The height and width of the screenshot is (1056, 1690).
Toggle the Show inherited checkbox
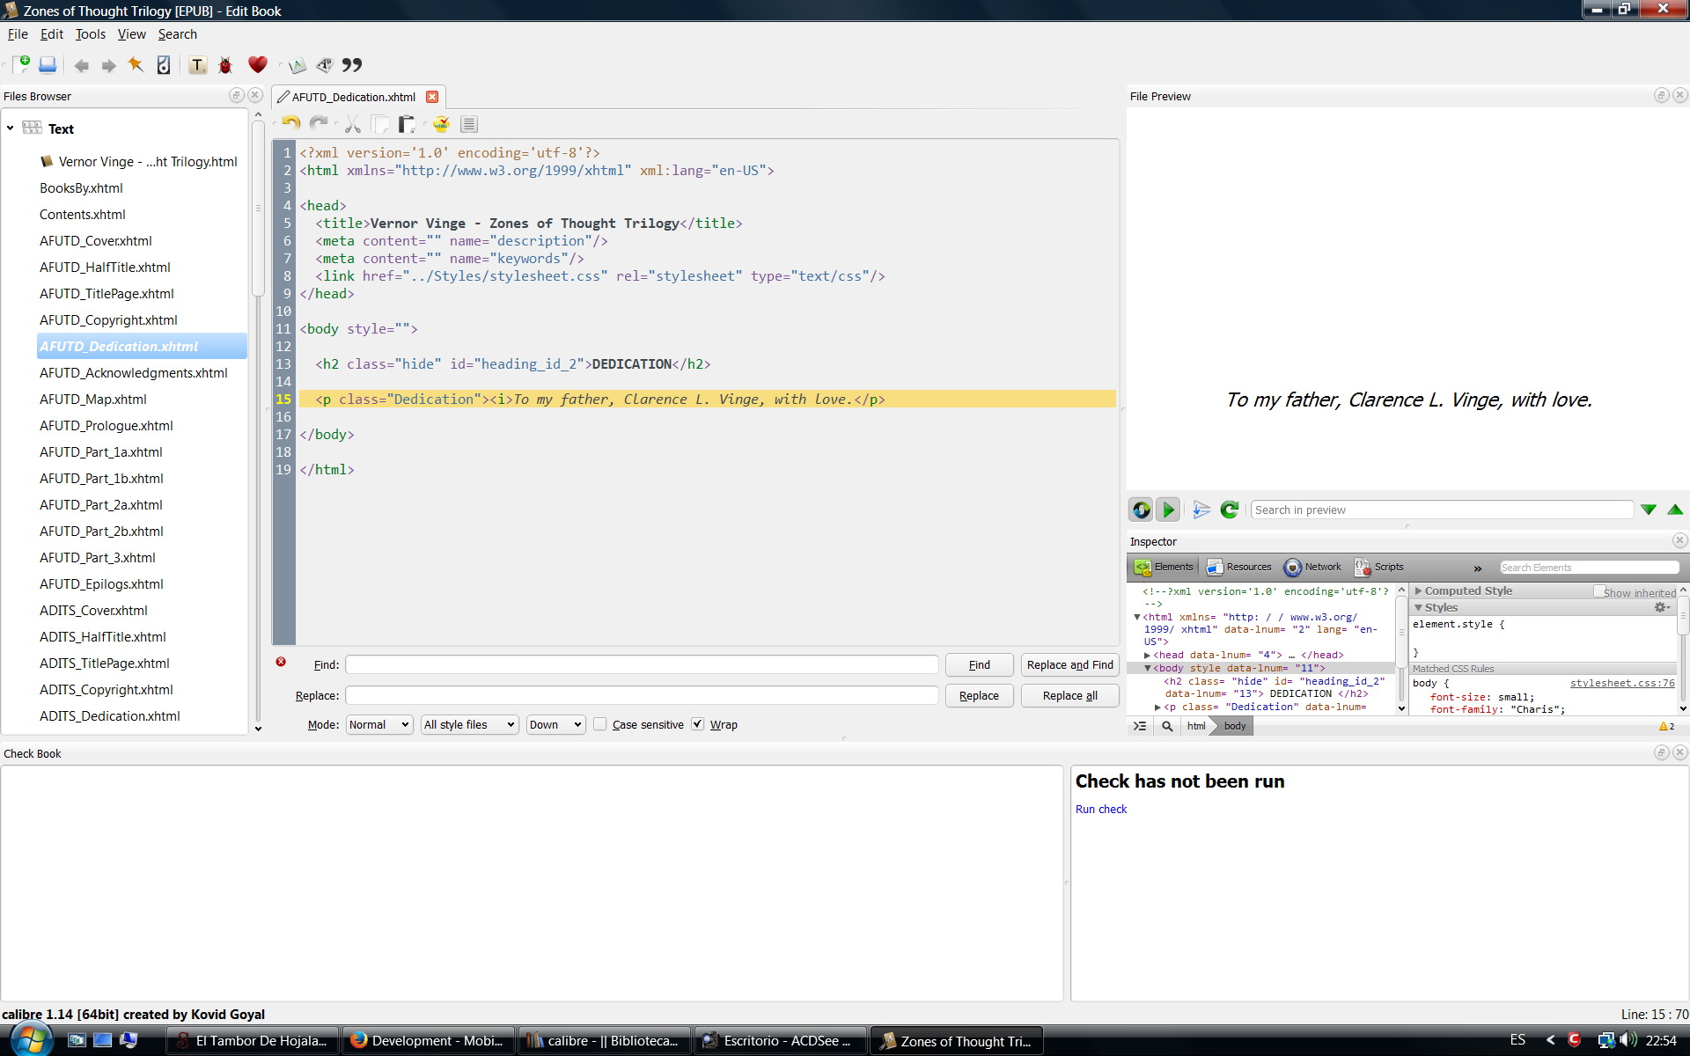[1598, 592]
